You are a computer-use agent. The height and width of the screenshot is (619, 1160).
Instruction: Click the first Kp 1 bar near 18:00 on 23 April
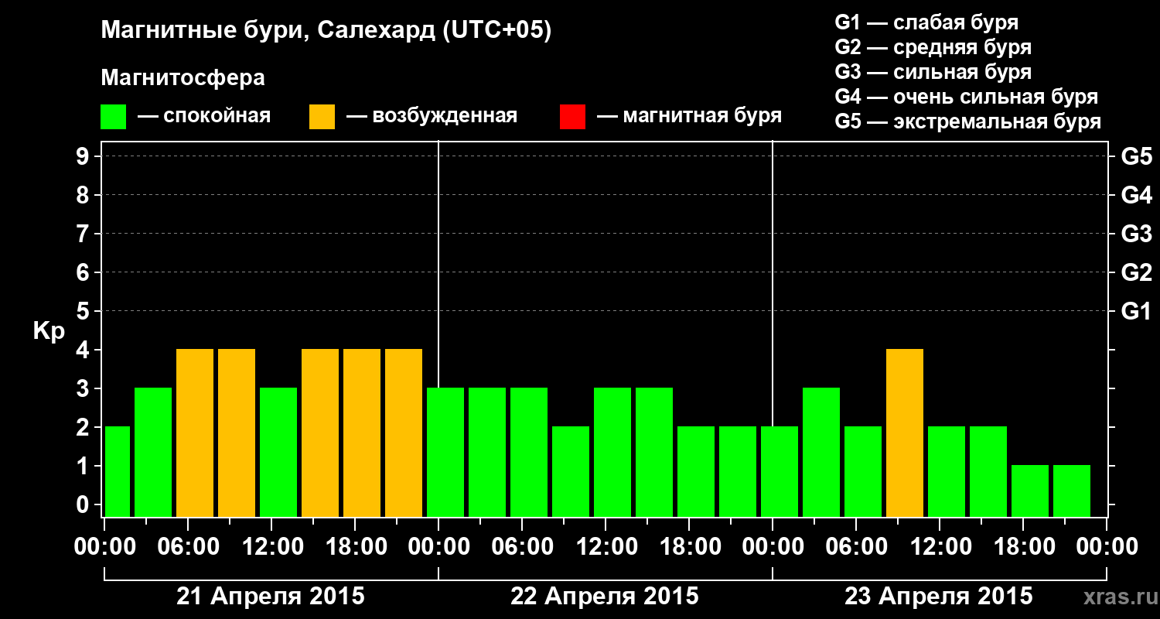(x=1030, y=491)
